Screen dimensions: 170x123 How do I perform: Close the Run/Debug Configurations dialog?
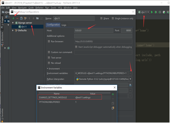pyautogui.click(x=133, y=12)
